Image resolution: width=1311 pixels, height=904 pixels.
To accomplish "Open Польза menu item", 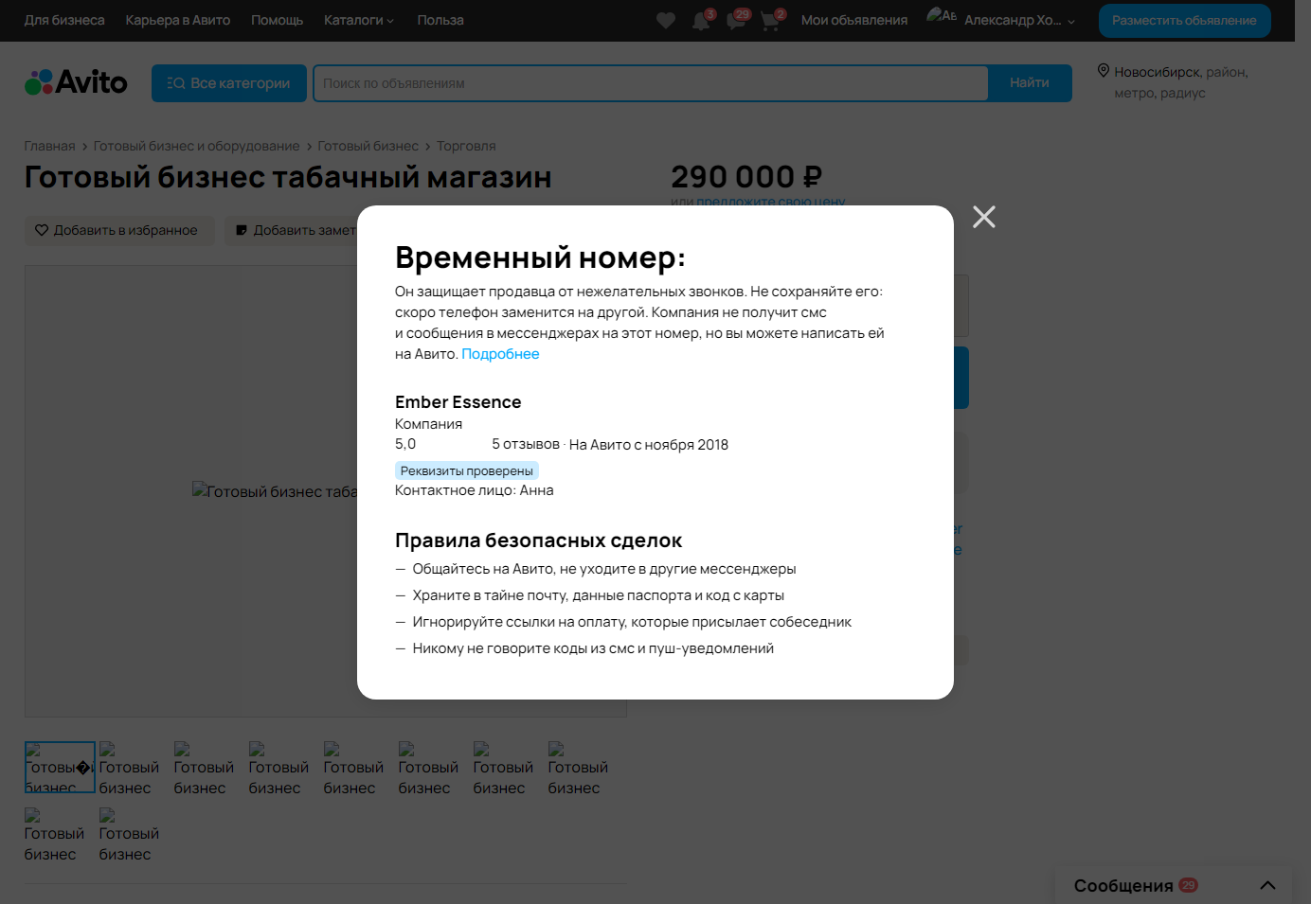I will pyautogui.click(x=440, y=20).
